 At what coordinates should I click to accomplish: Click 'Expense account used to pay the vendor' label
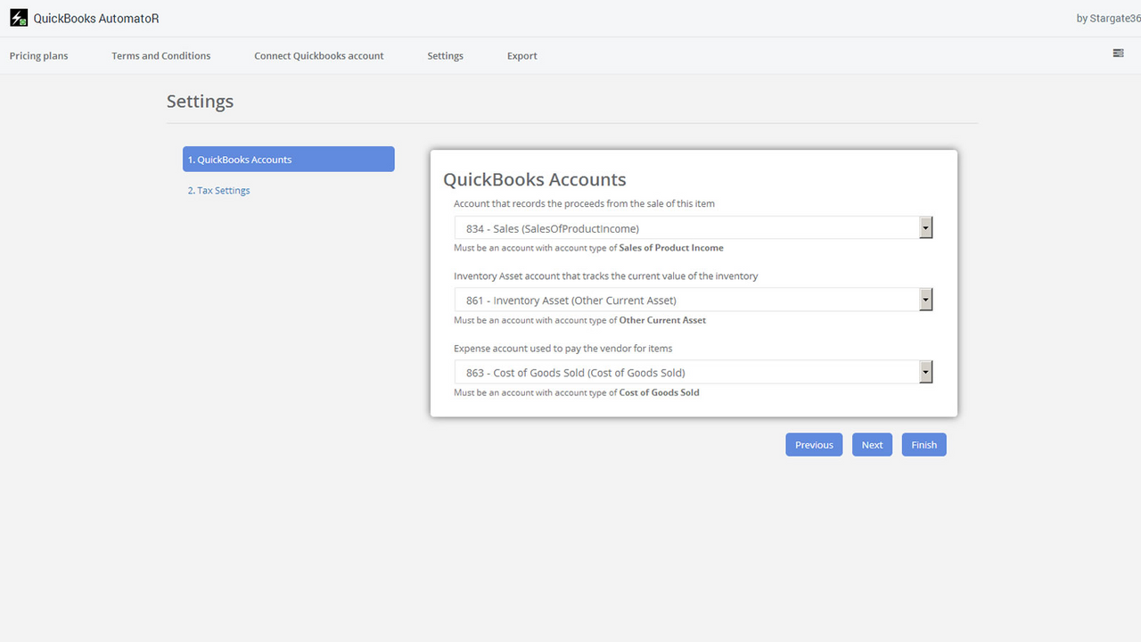pyautogui.click(x=563, y=348)
